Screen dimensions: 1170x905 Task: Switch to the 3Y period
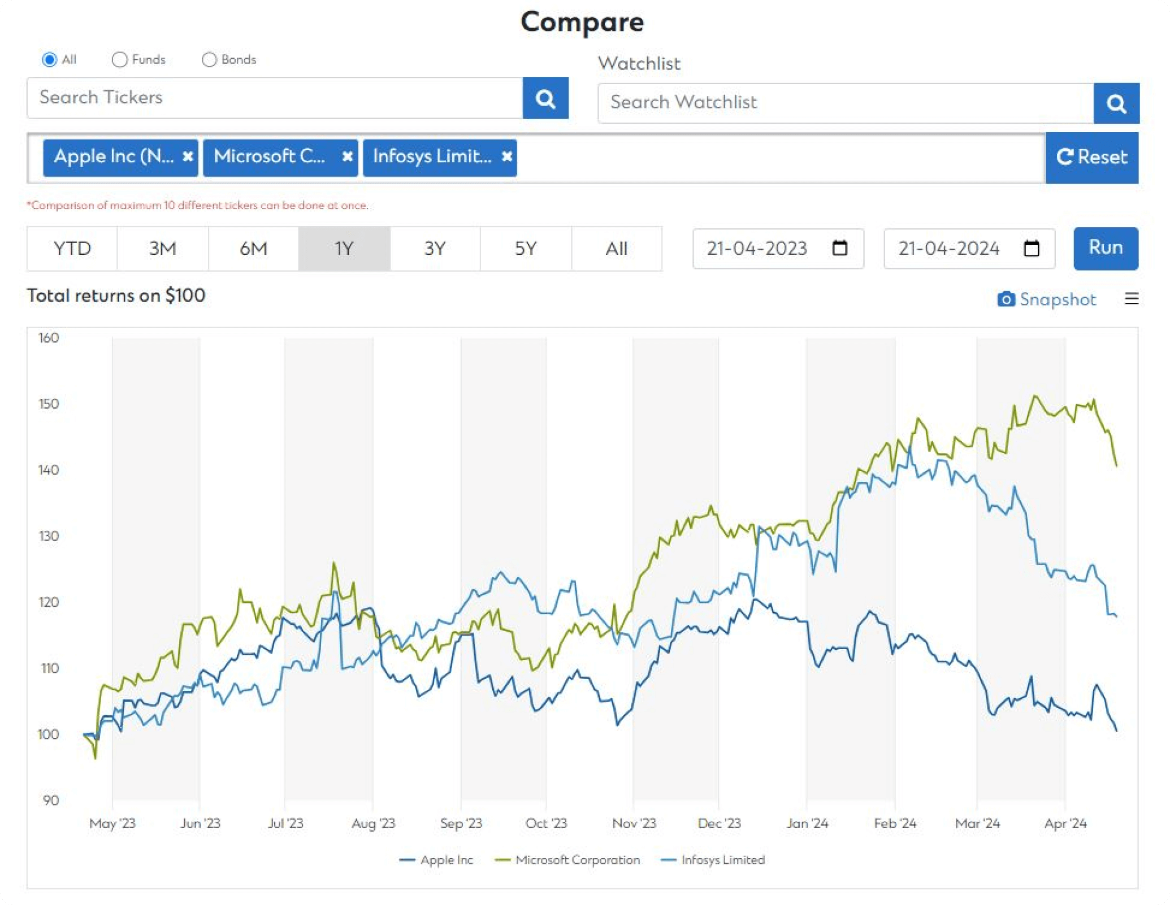point(435,249)
